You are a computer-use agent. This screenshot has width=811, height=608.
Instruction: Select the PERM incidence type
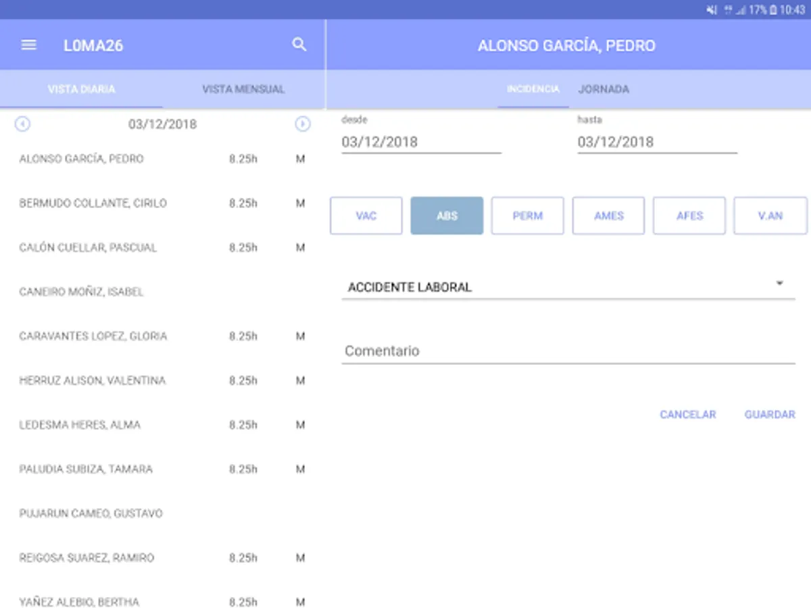pos(527,216)
